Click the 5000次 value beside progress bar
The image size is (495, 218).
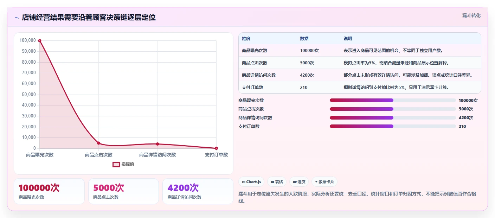[466, 109]
